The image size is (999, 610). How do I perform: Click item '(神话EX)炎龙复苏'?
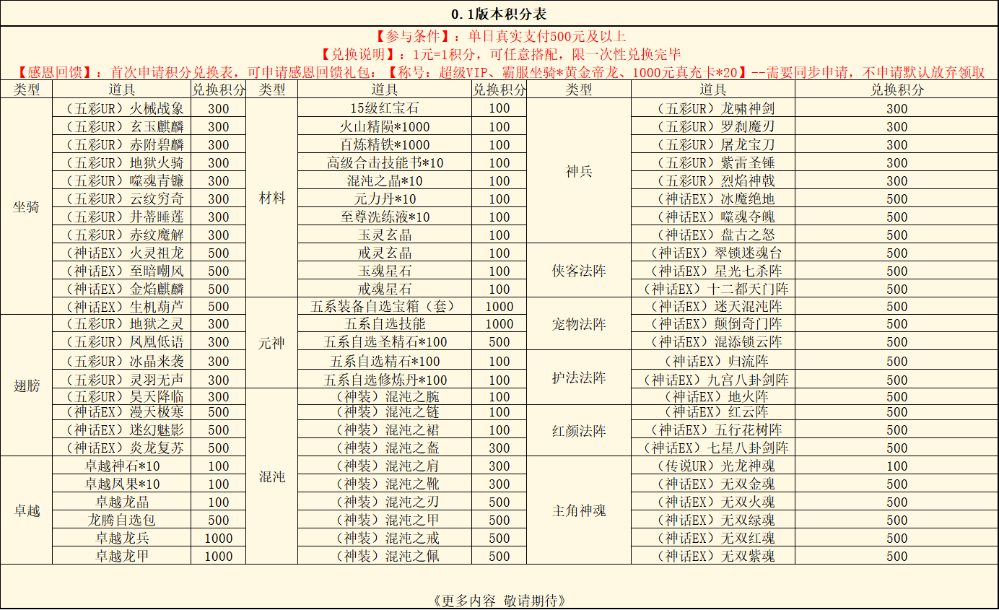122,448
